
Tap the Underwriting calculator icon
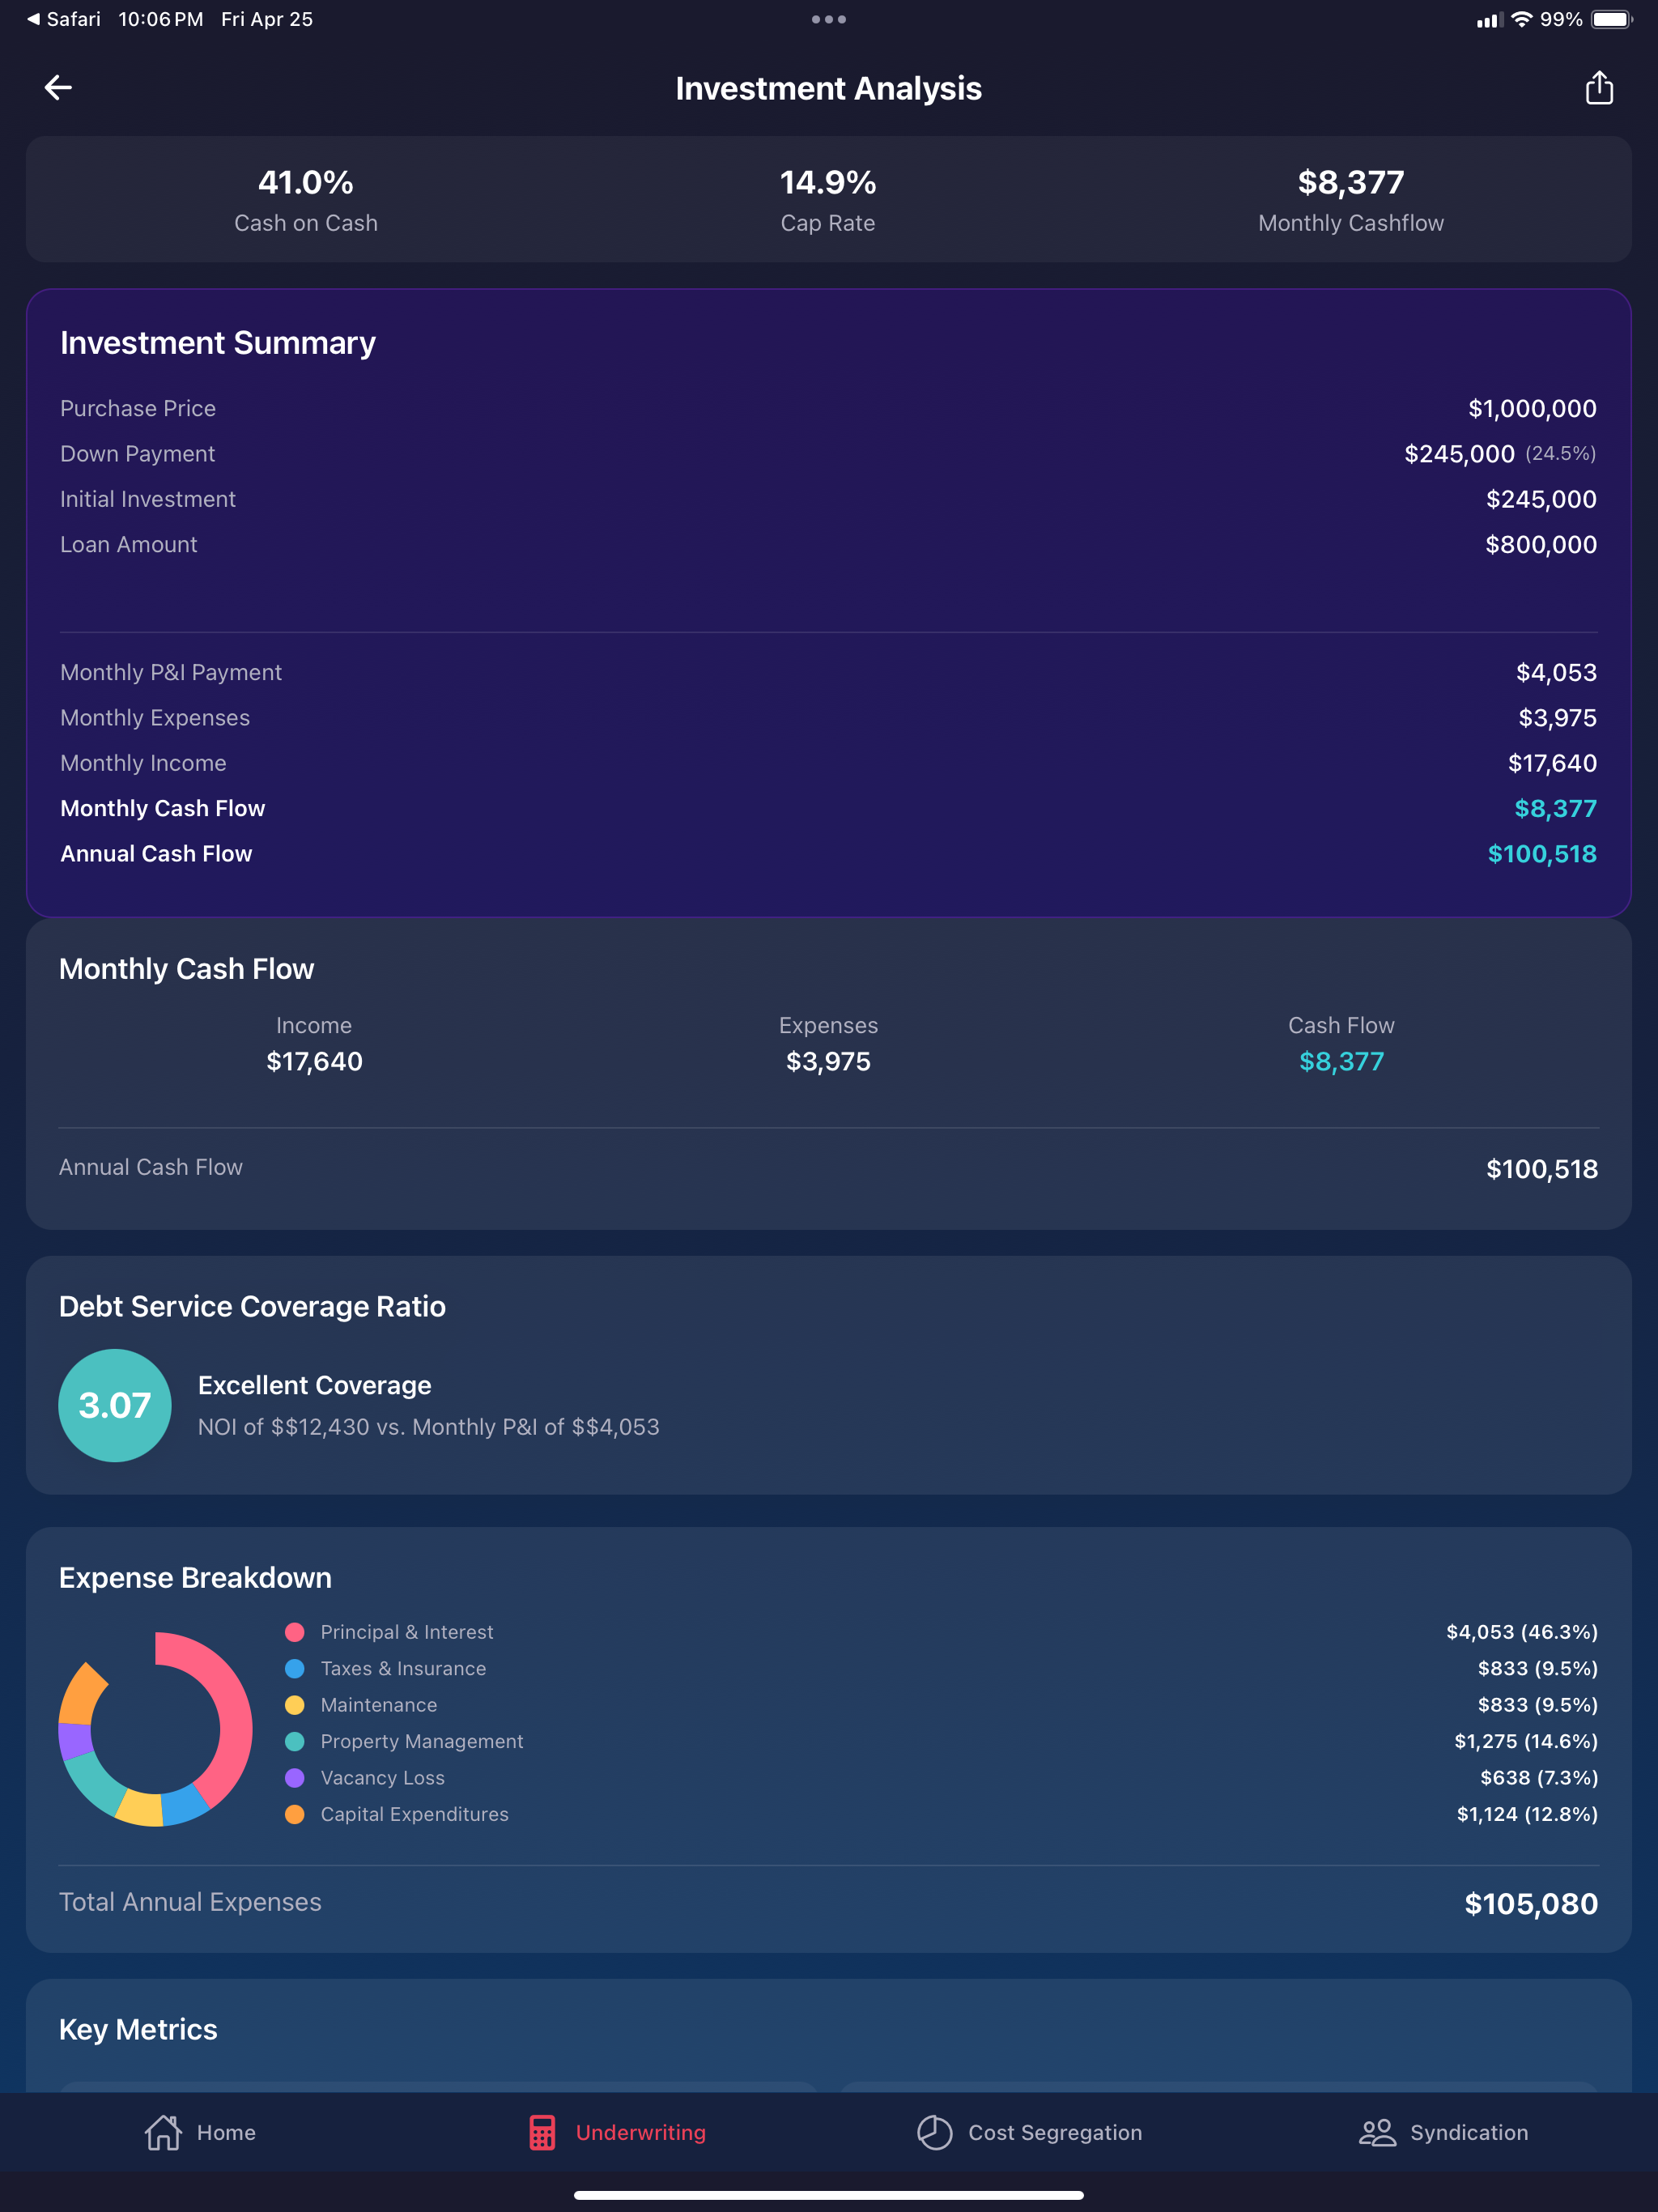(542, 2132)
